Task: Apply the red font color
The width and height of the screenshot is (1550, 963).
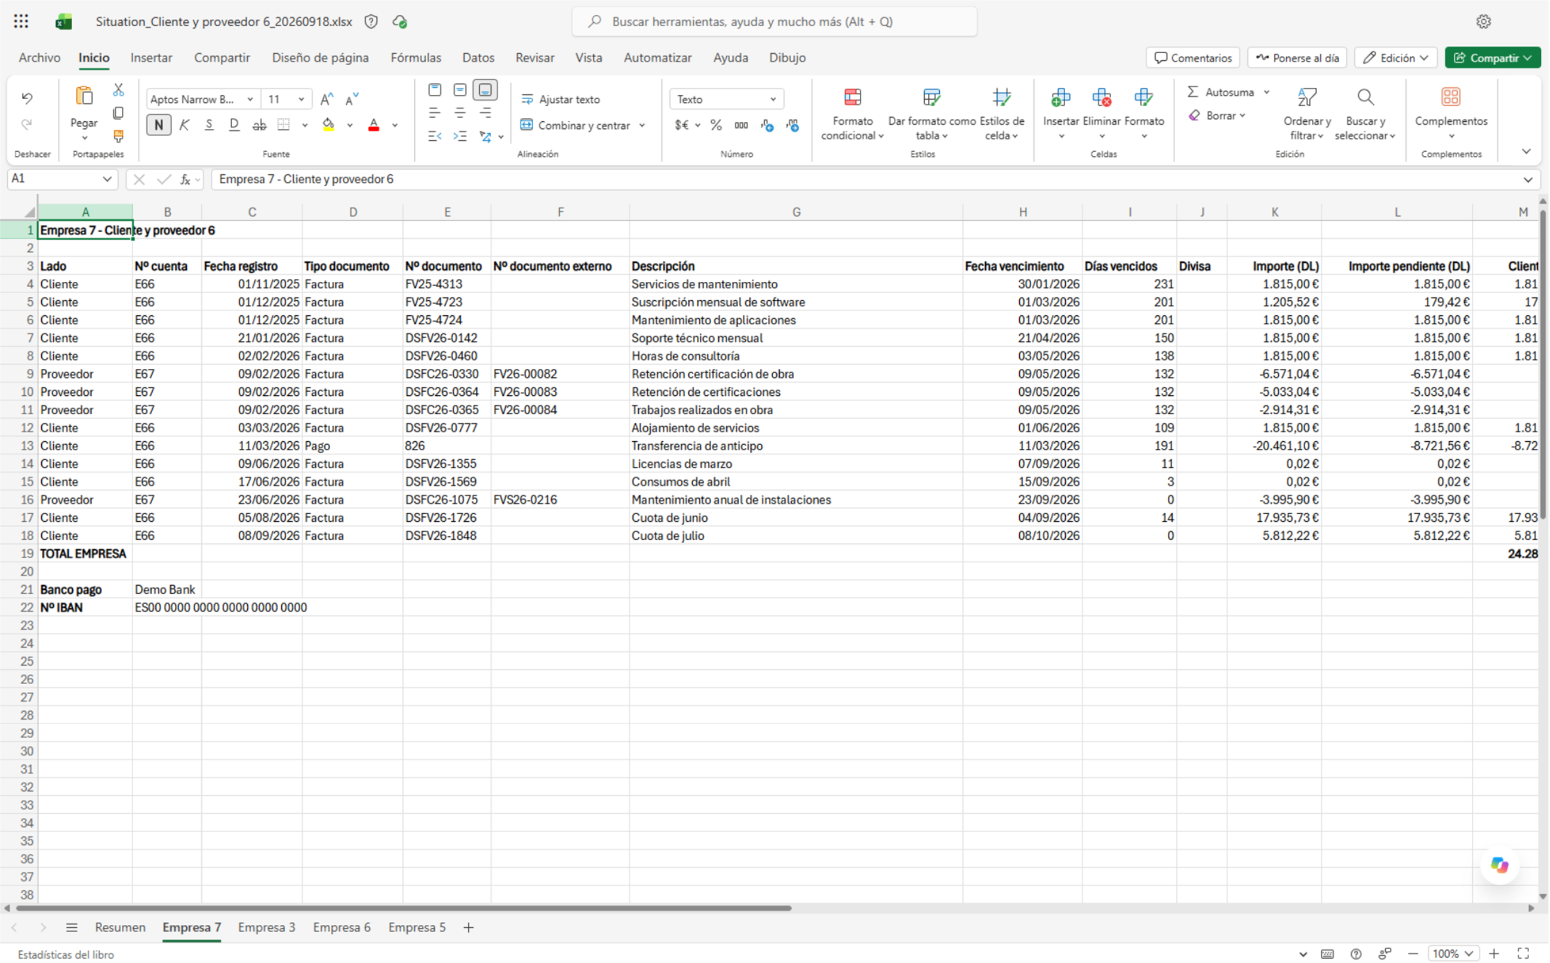Action: [x=374, y=125]
